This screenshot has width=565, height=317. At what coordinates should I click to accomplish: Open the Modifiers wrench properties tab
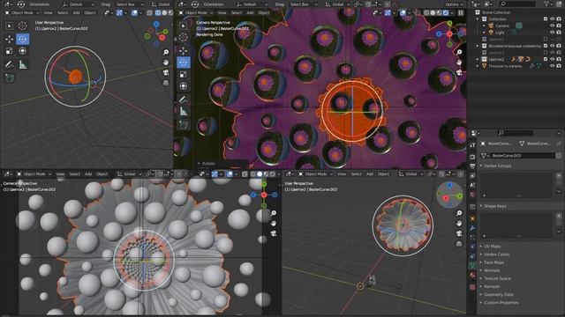pyautogui.click(x=472, y=228)
